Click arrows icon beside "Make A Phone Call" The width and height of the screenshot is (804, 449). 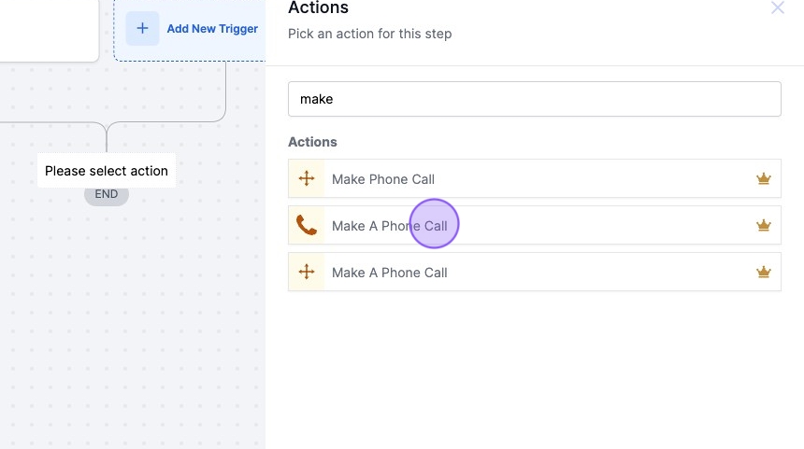tap(307, 273)
